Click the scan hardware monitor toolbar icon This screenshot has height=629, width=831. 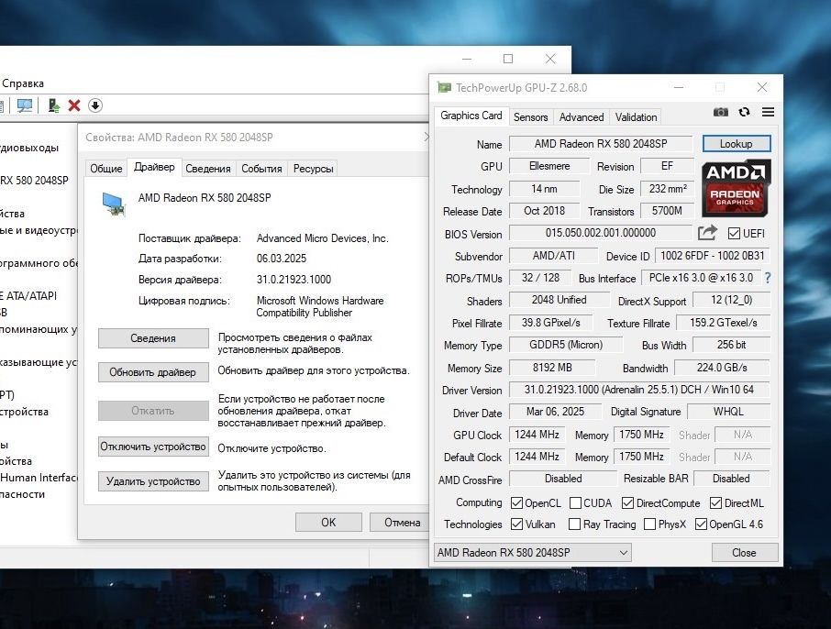pyautogui.click(x=25, y=105)
